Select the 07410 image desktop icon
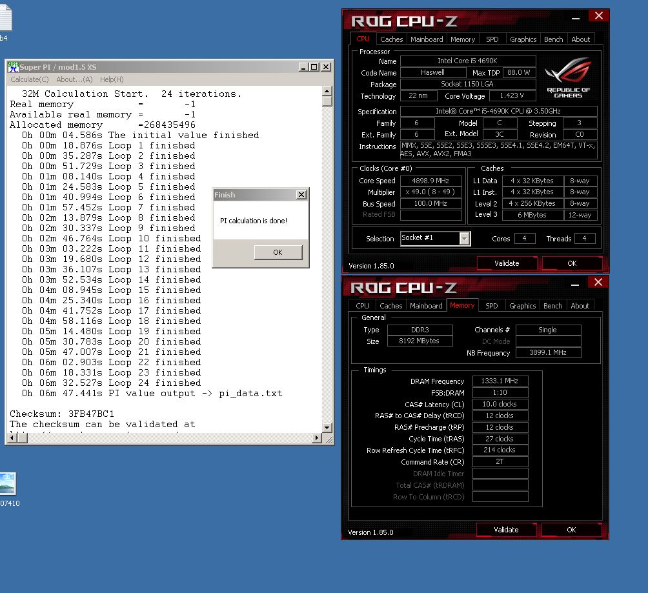 [8, 490]
